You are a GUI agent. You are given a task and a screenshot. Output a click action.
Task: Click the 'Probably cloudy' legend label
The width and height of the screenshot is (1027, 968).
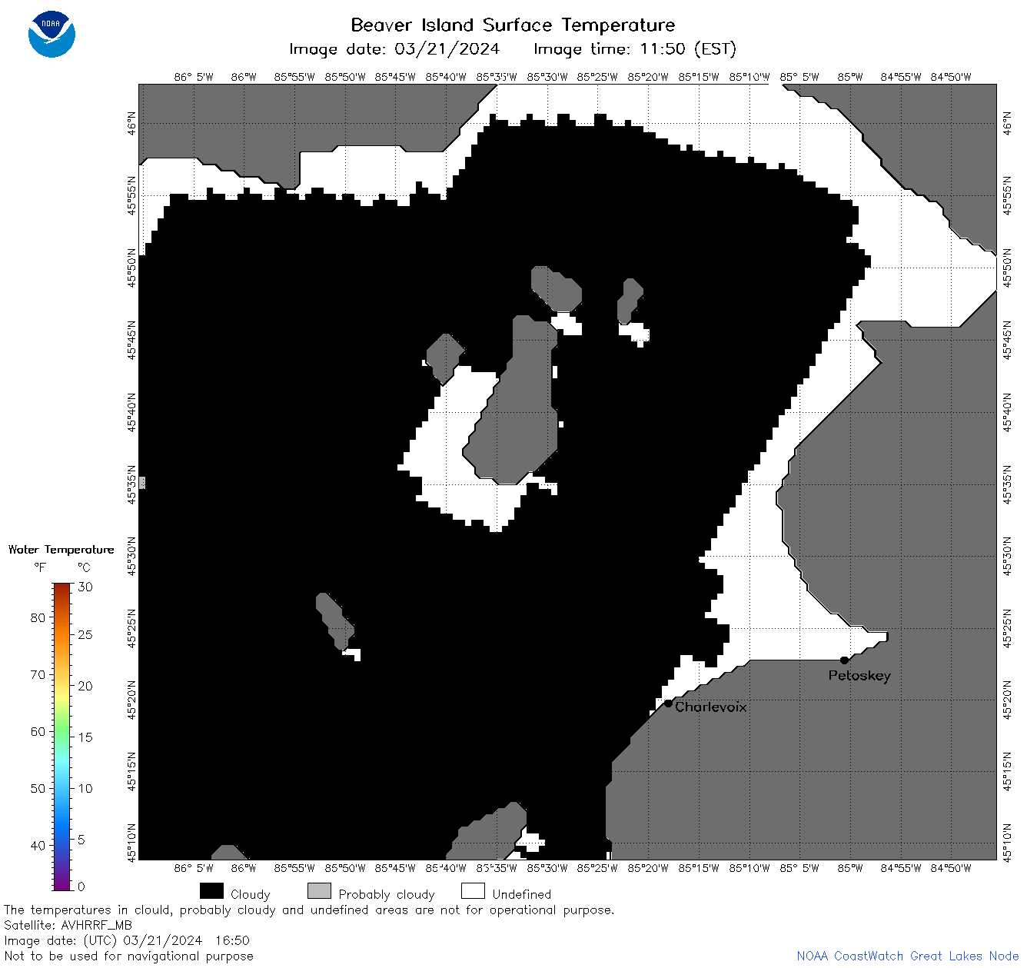click(387, 894)
